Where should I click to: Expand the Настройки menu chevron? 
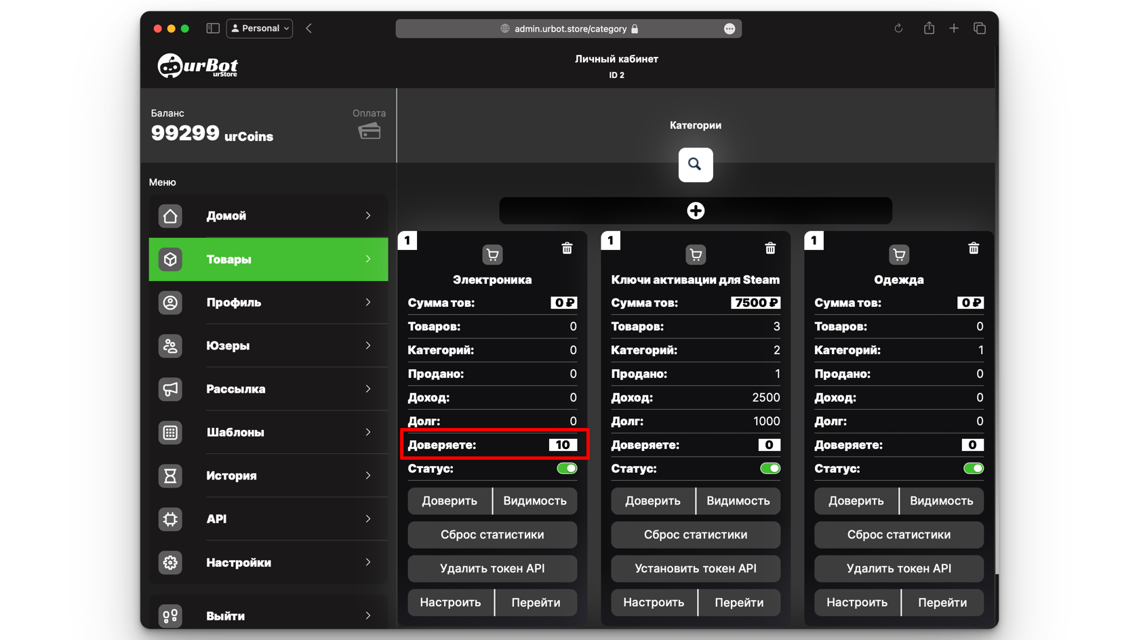click(368, 562)
